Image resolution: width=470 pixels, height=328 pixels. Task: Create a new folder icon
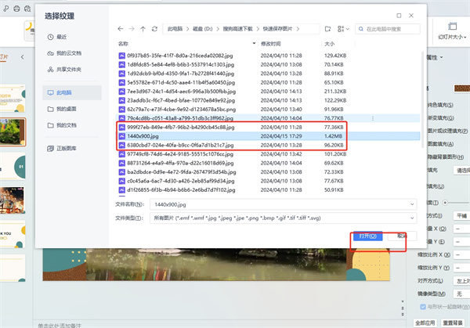click(x=327, y=29)
